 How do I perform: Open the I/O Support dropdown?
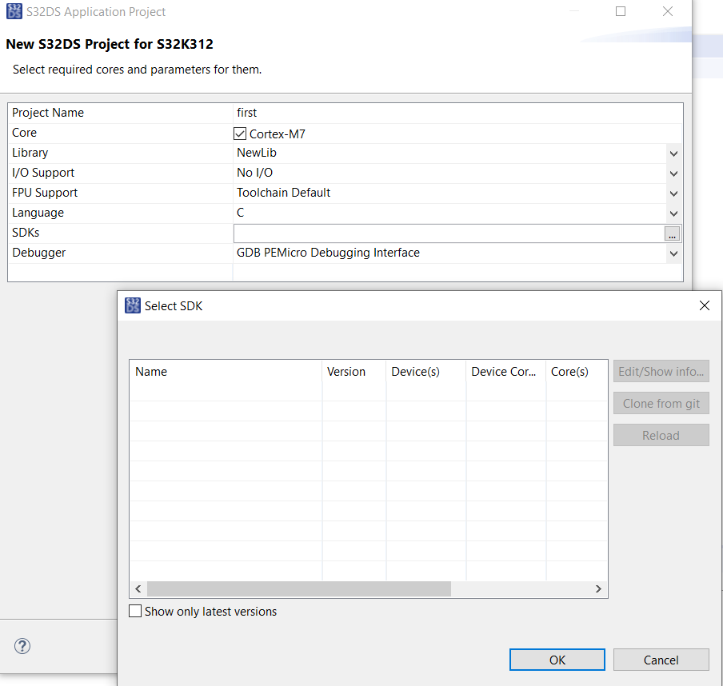click(x=673, y=173)
